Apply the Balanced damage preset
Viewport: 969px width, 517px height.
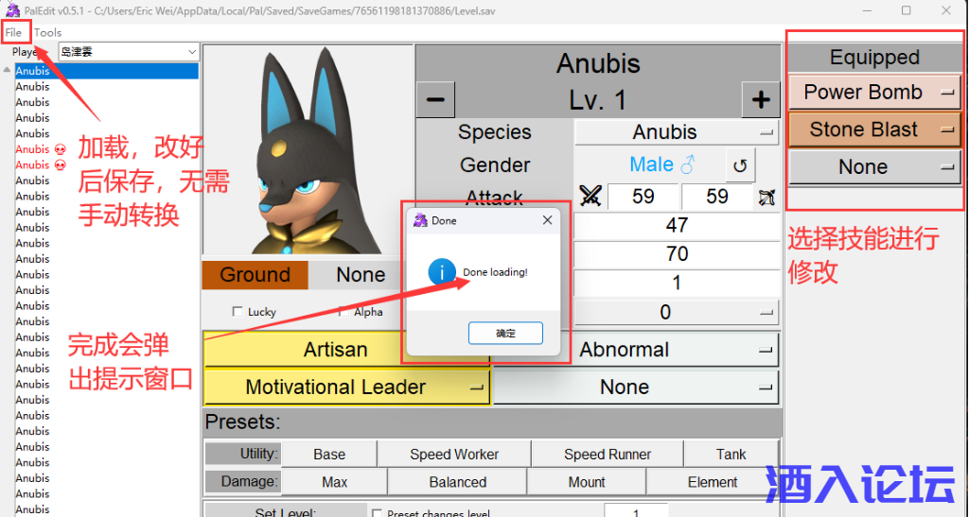(457, 482)
